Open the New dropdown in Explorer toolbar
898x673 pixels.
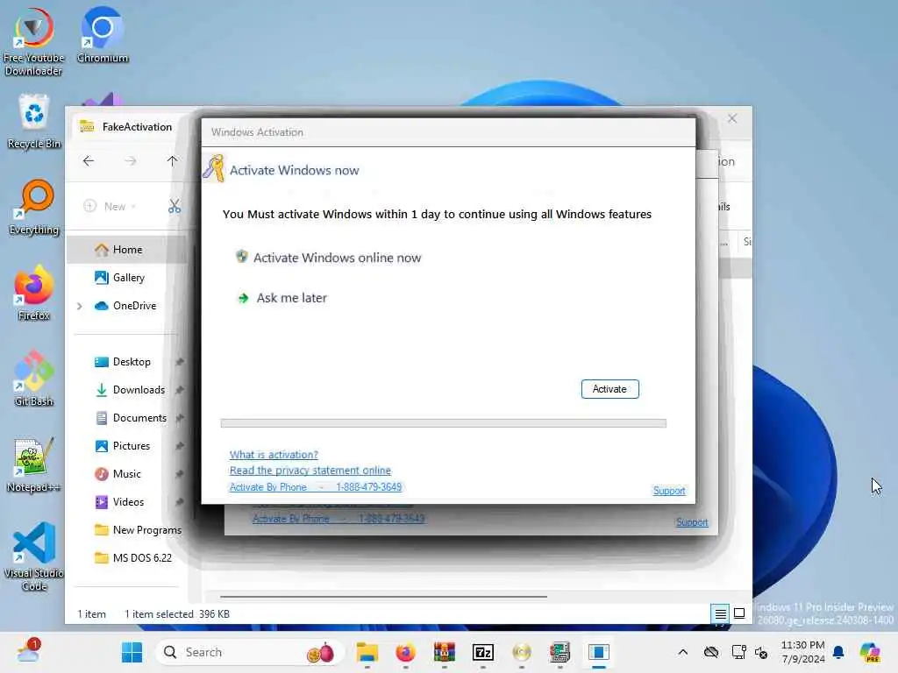110,206
